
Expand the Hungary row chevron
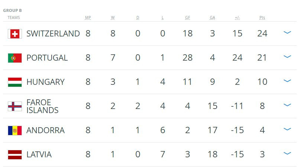[287, 81]
